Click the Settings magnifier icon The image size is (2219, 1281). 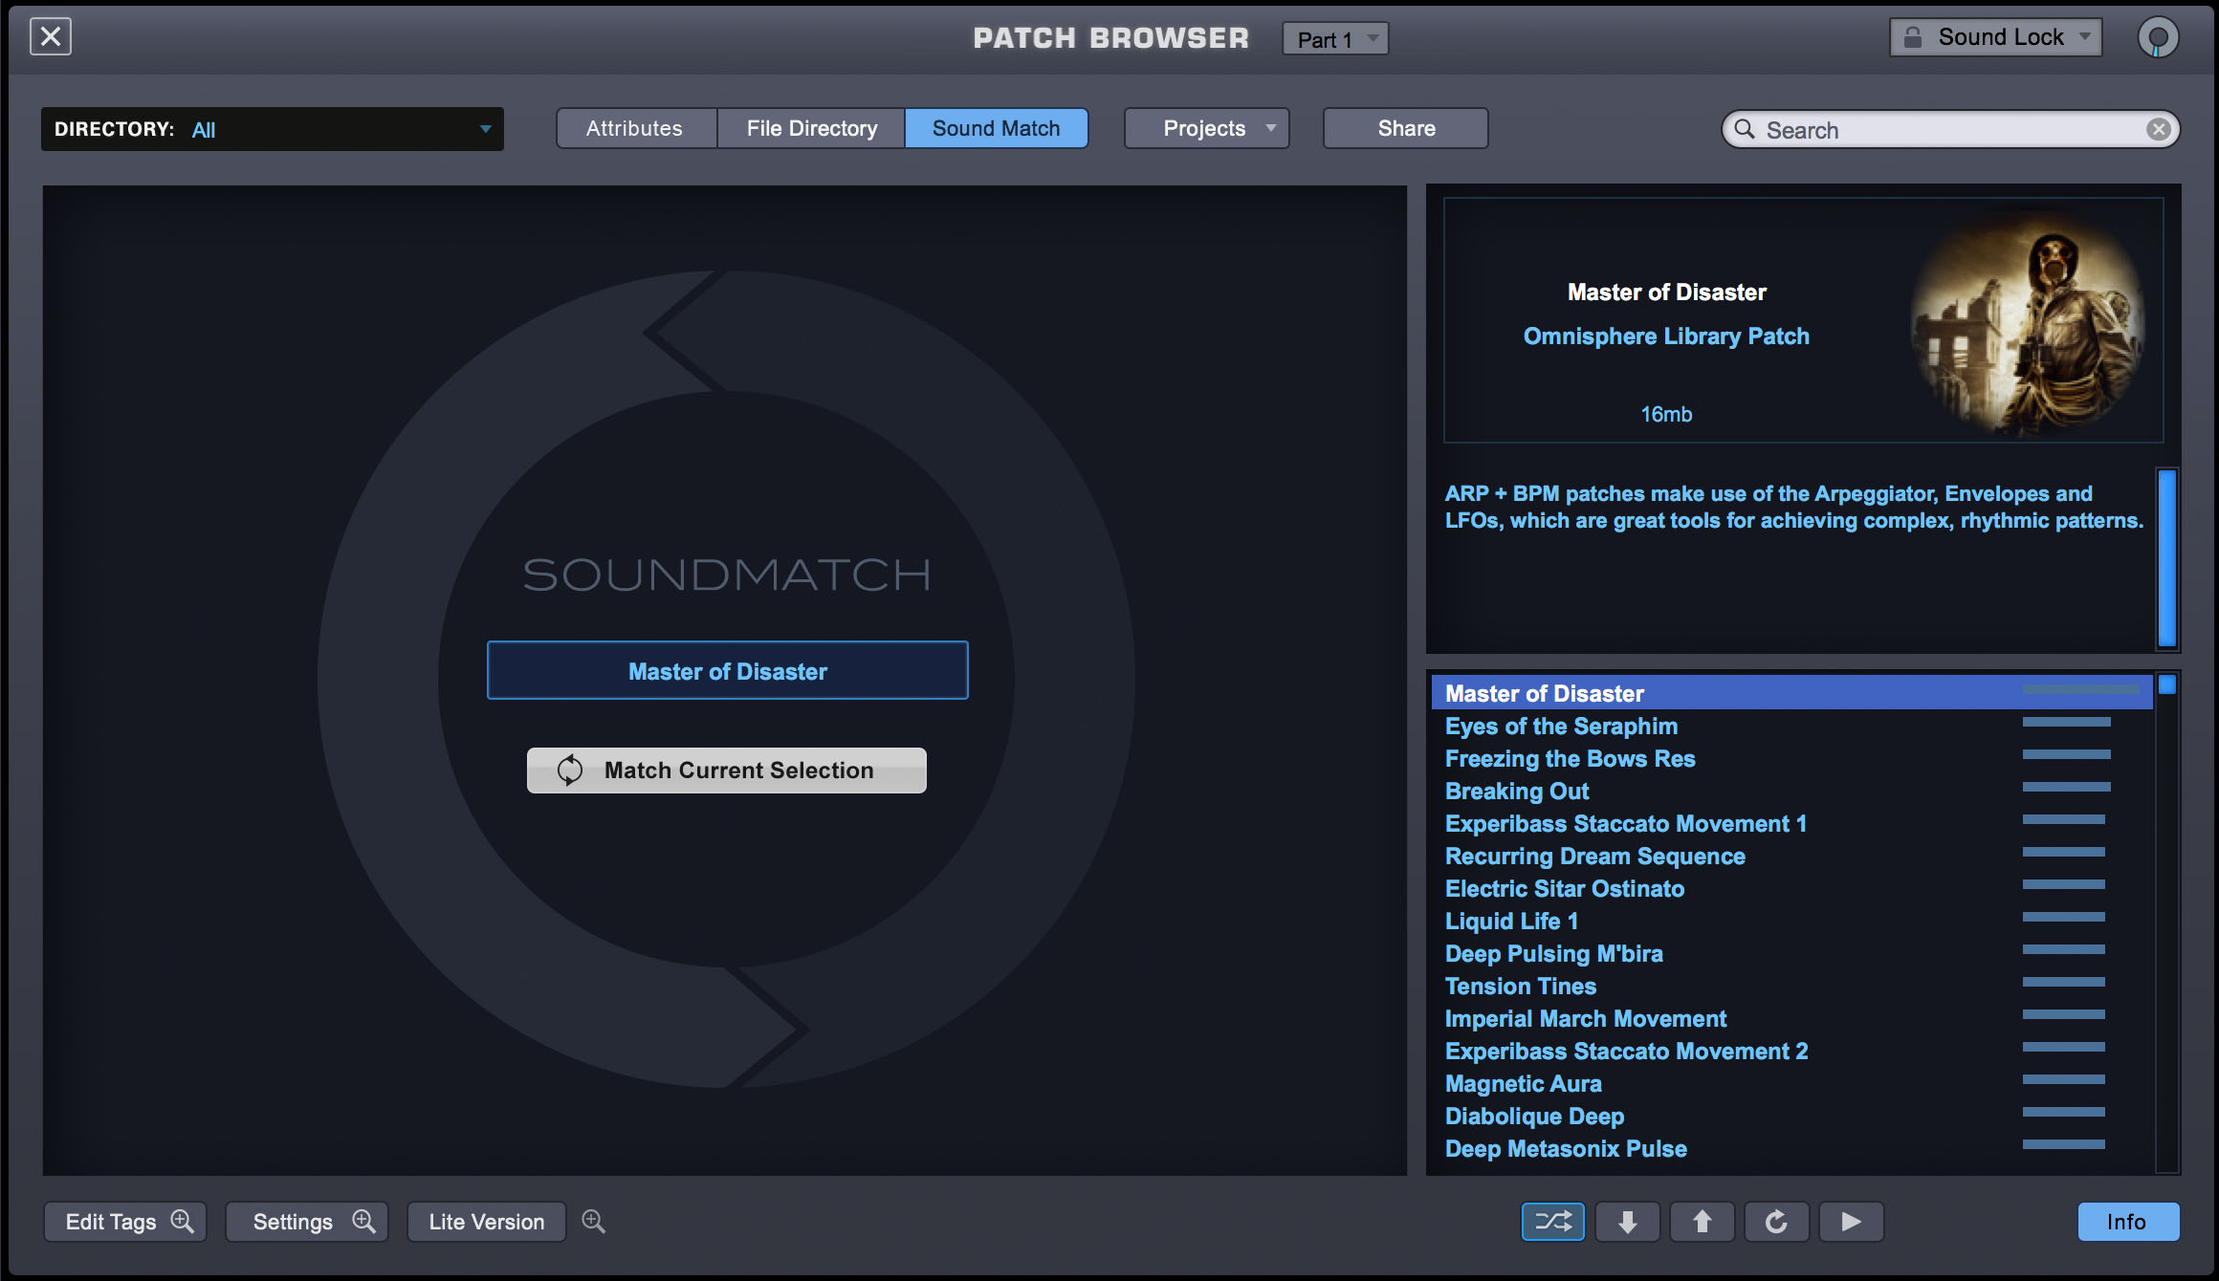click(x=364, y=1220)
